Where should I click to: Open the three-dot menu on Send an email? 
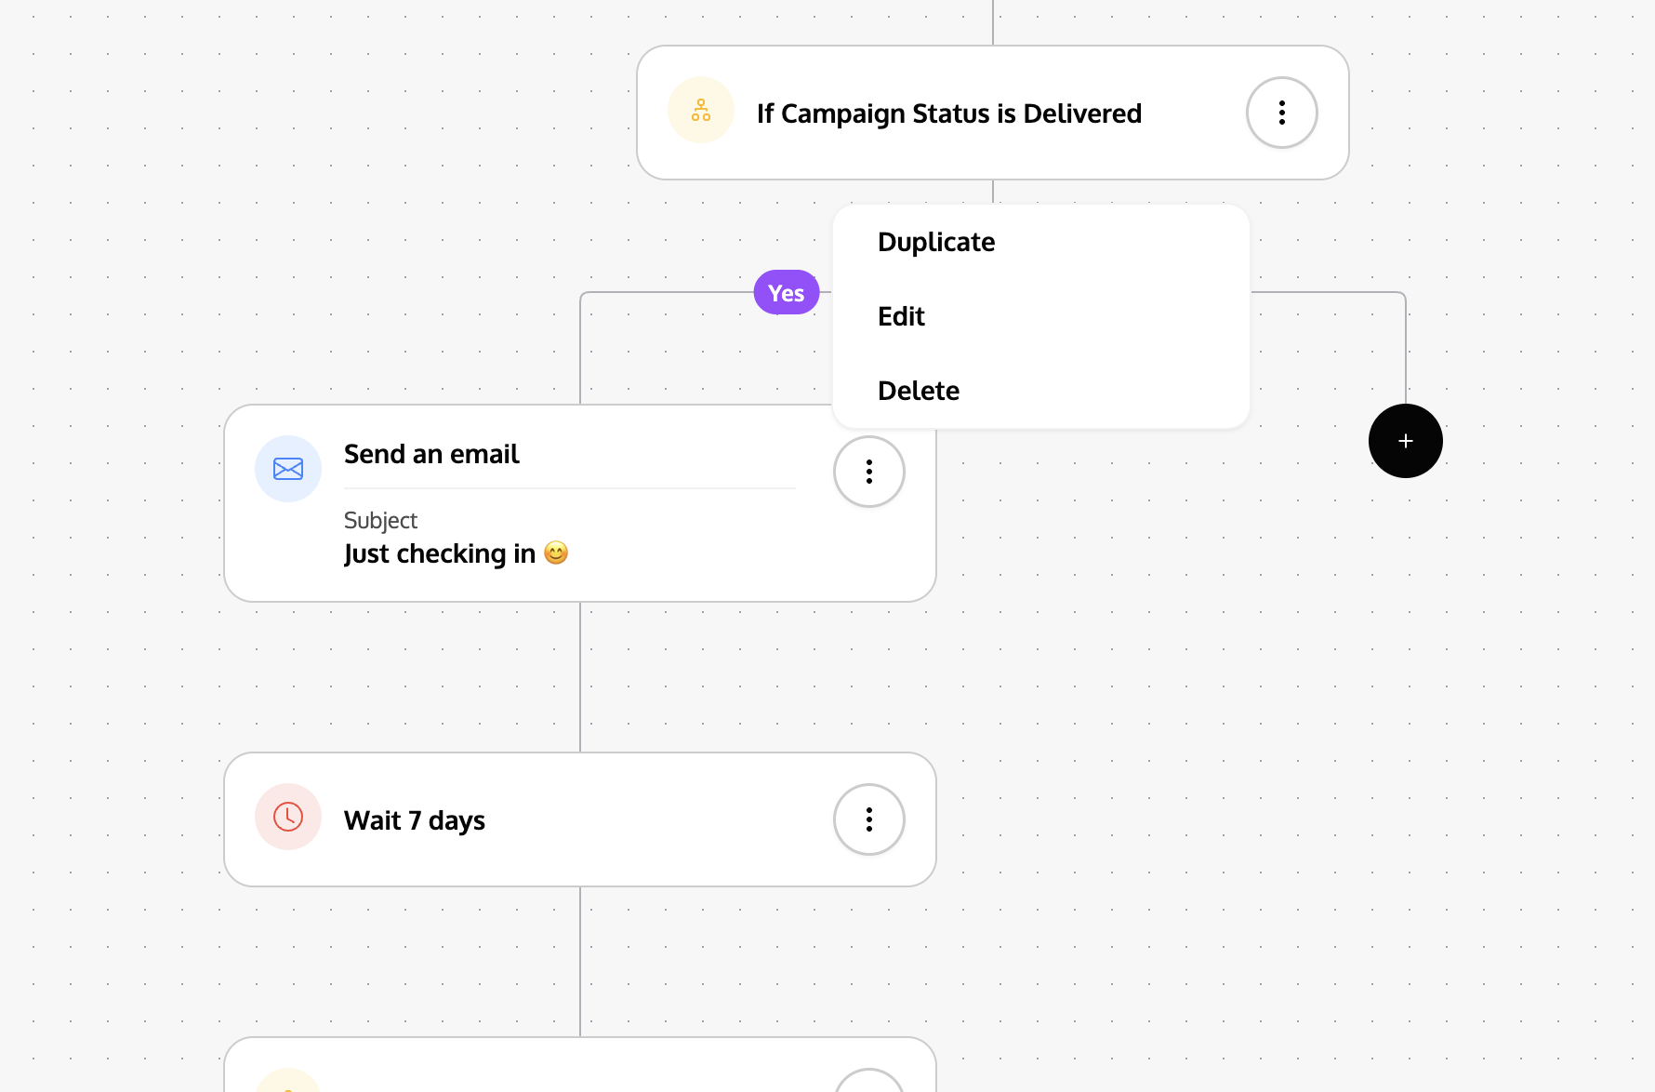click(869, 472)
